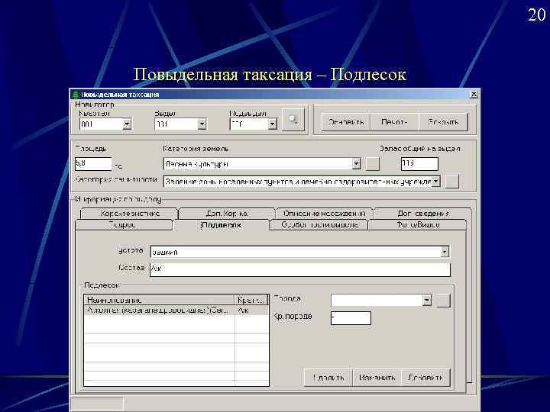Click the Наименование column header
550x412 pixels.
(160, 301)
